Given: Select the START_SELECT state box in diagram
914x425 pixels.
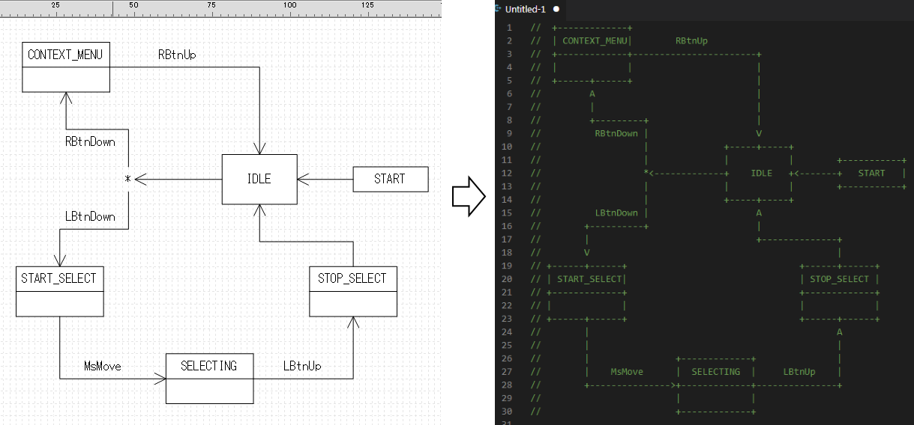Looking at the screenshot, I should coord(59,291).
